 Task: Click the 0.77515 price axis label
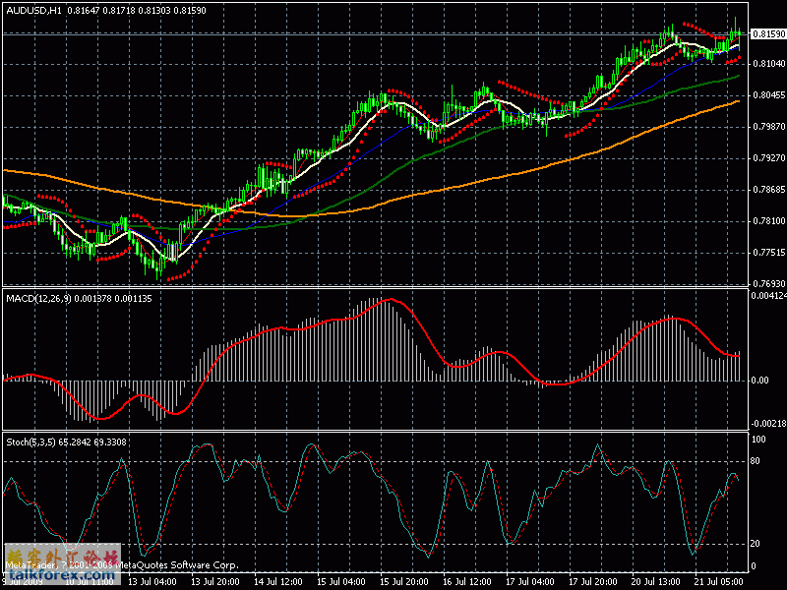pos(769,253)
